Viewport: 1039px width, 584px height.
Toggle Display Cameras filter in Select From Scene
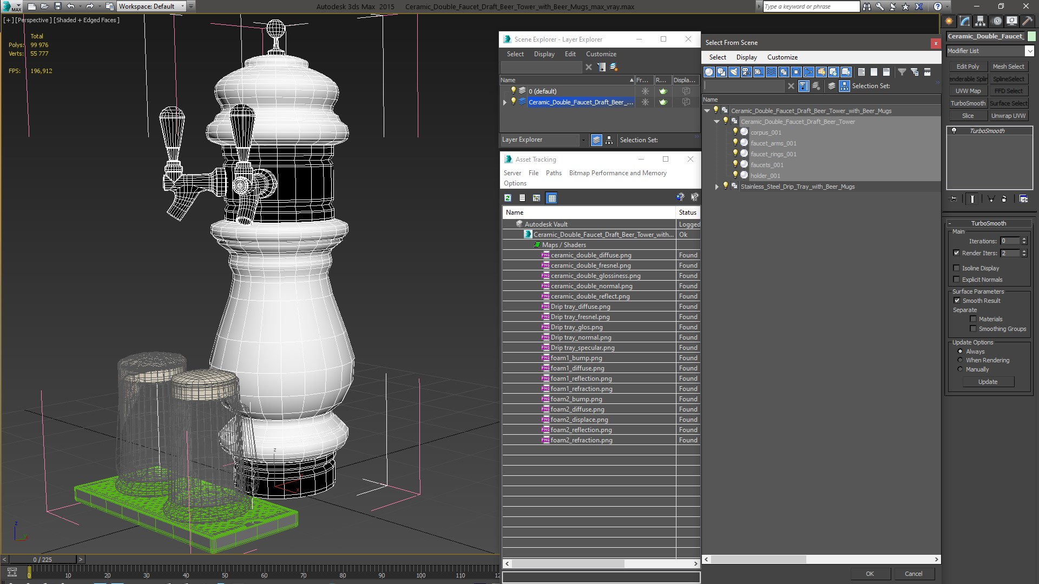pyautogui.click(x=746, y=72)
